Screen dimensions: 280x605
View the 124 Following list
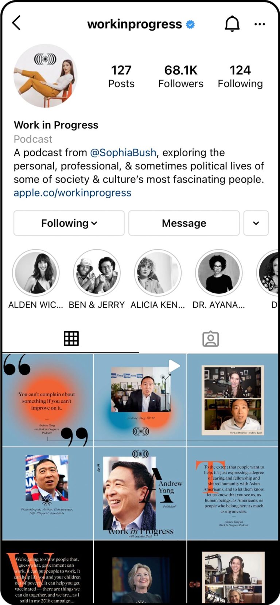(x=240, y=76)
